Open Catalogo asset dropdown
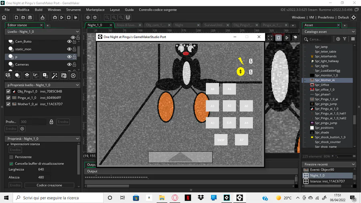This screenshot has width=361, height=203. click(353, 32)
